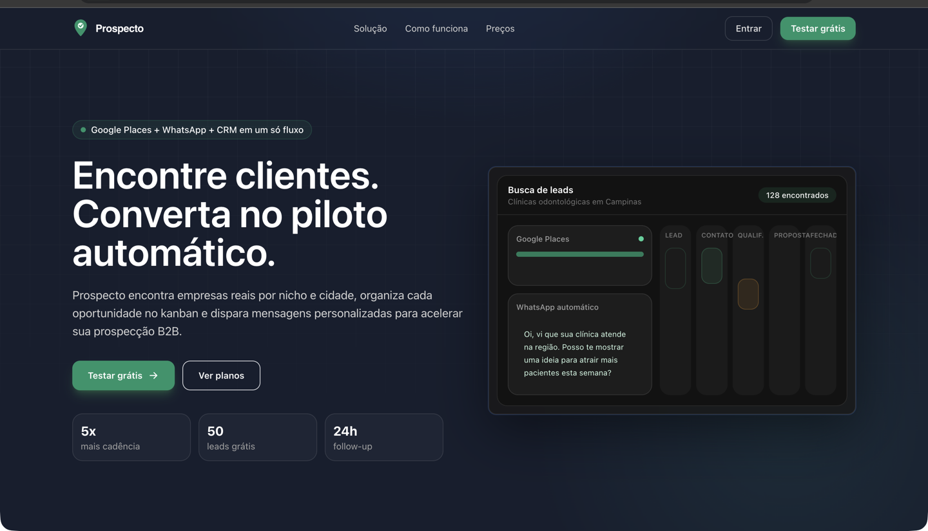Click the 5x mais cadência card
The height and width of the screenshot is (531, 928).
pos(131,437)
